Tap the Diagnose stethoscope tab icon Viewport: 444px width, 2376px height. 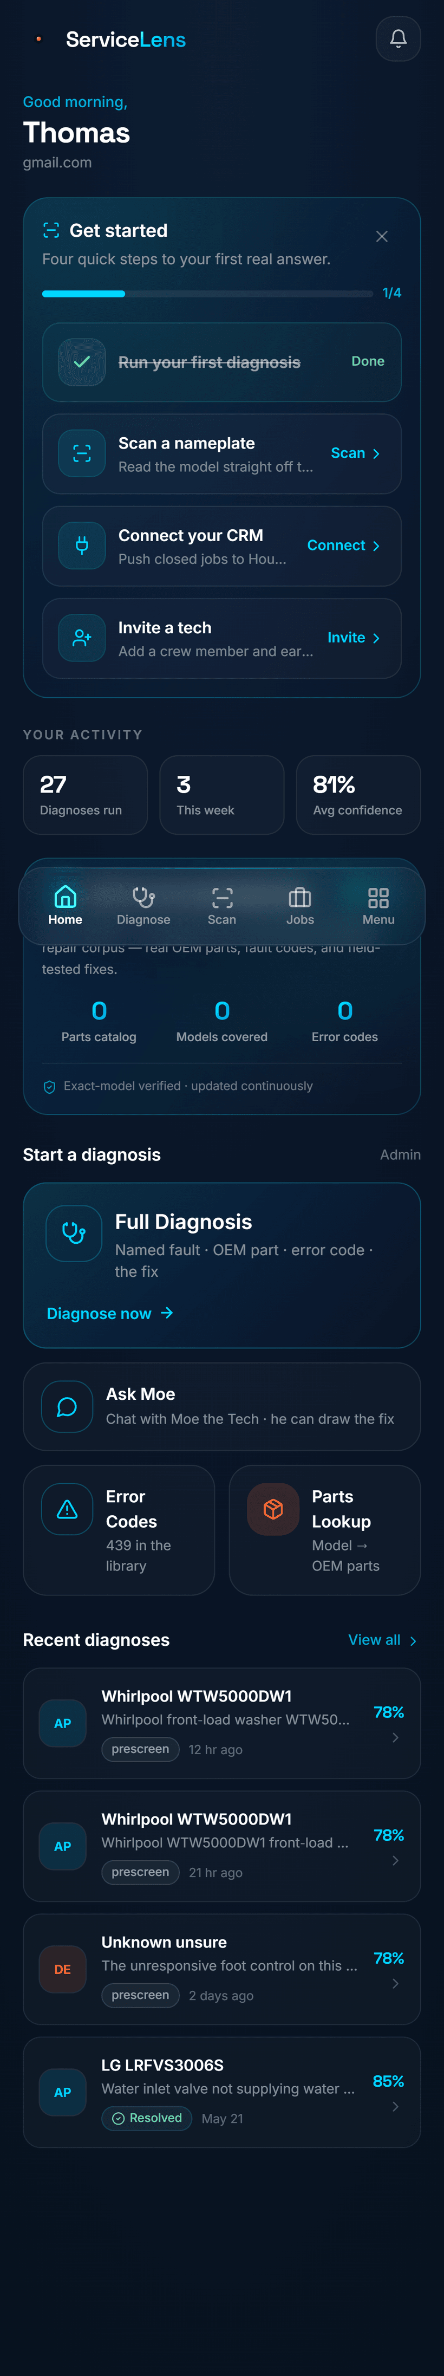(x=143, y=898)
